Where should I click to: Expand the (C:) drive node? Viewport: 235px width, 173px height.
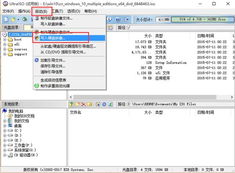(5, 130)
